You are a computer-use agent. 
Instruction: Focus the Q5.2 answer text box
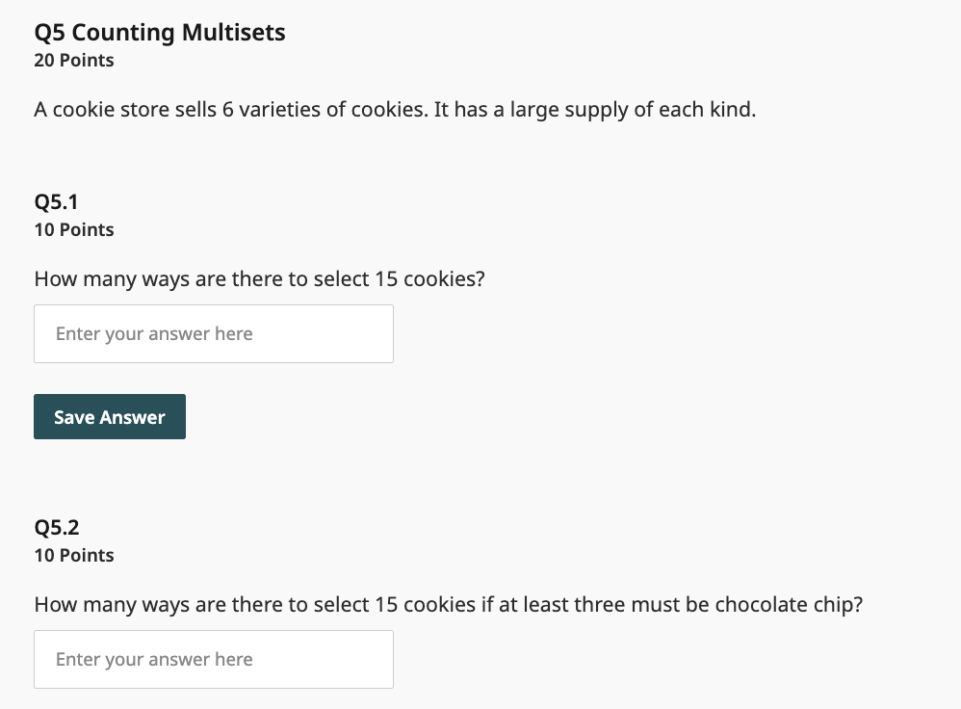(213, 660)
